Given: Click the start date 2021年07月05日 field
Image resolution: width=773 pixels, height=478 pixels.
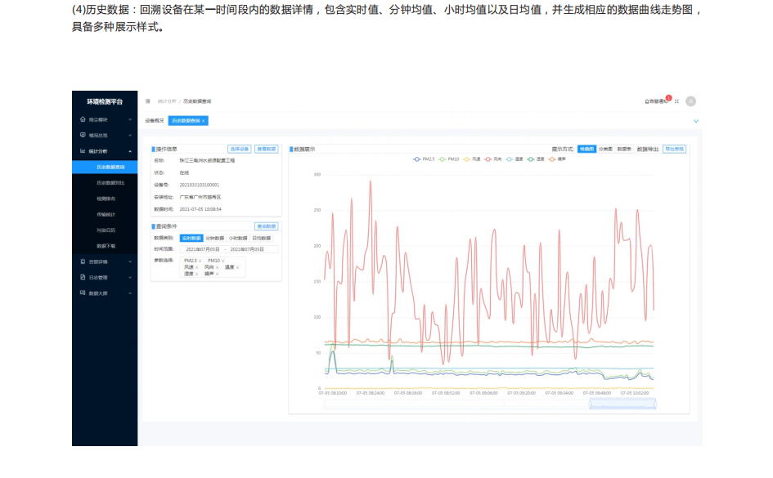Looking at the screenshot, I should [x=202, y=249].
